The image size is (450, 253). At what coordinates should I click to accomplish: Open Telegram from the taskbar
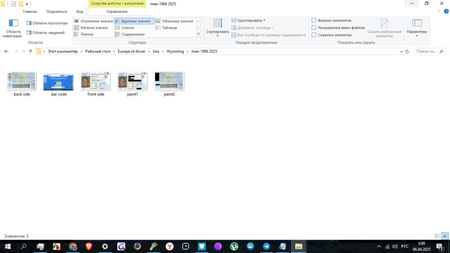tap(266, 246)
